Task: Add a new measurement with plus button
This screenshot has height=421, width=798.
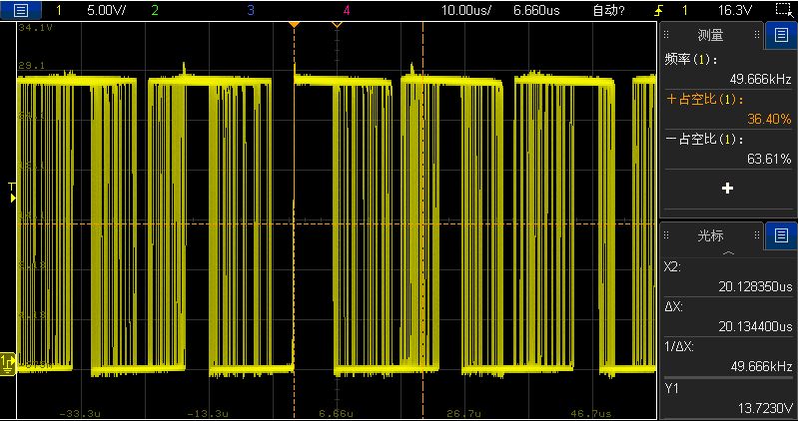Action: tap(728, 189)
